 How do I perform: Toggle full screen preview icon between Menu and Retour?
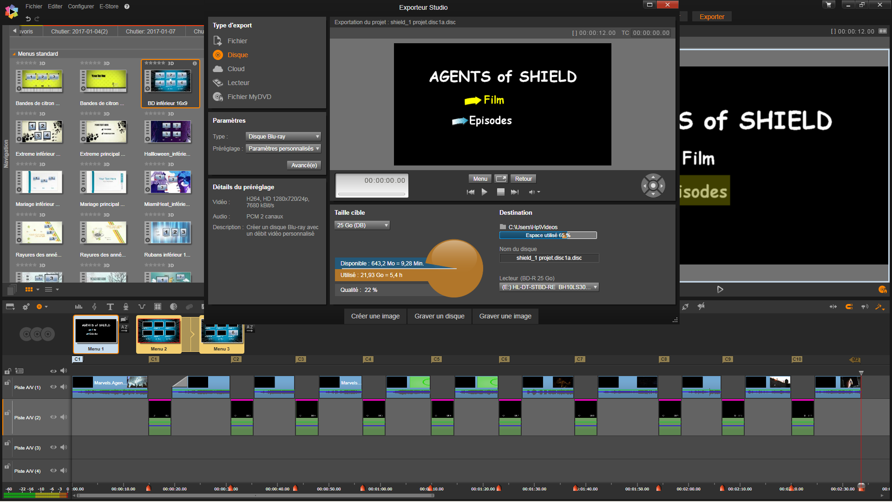[501, 179]
